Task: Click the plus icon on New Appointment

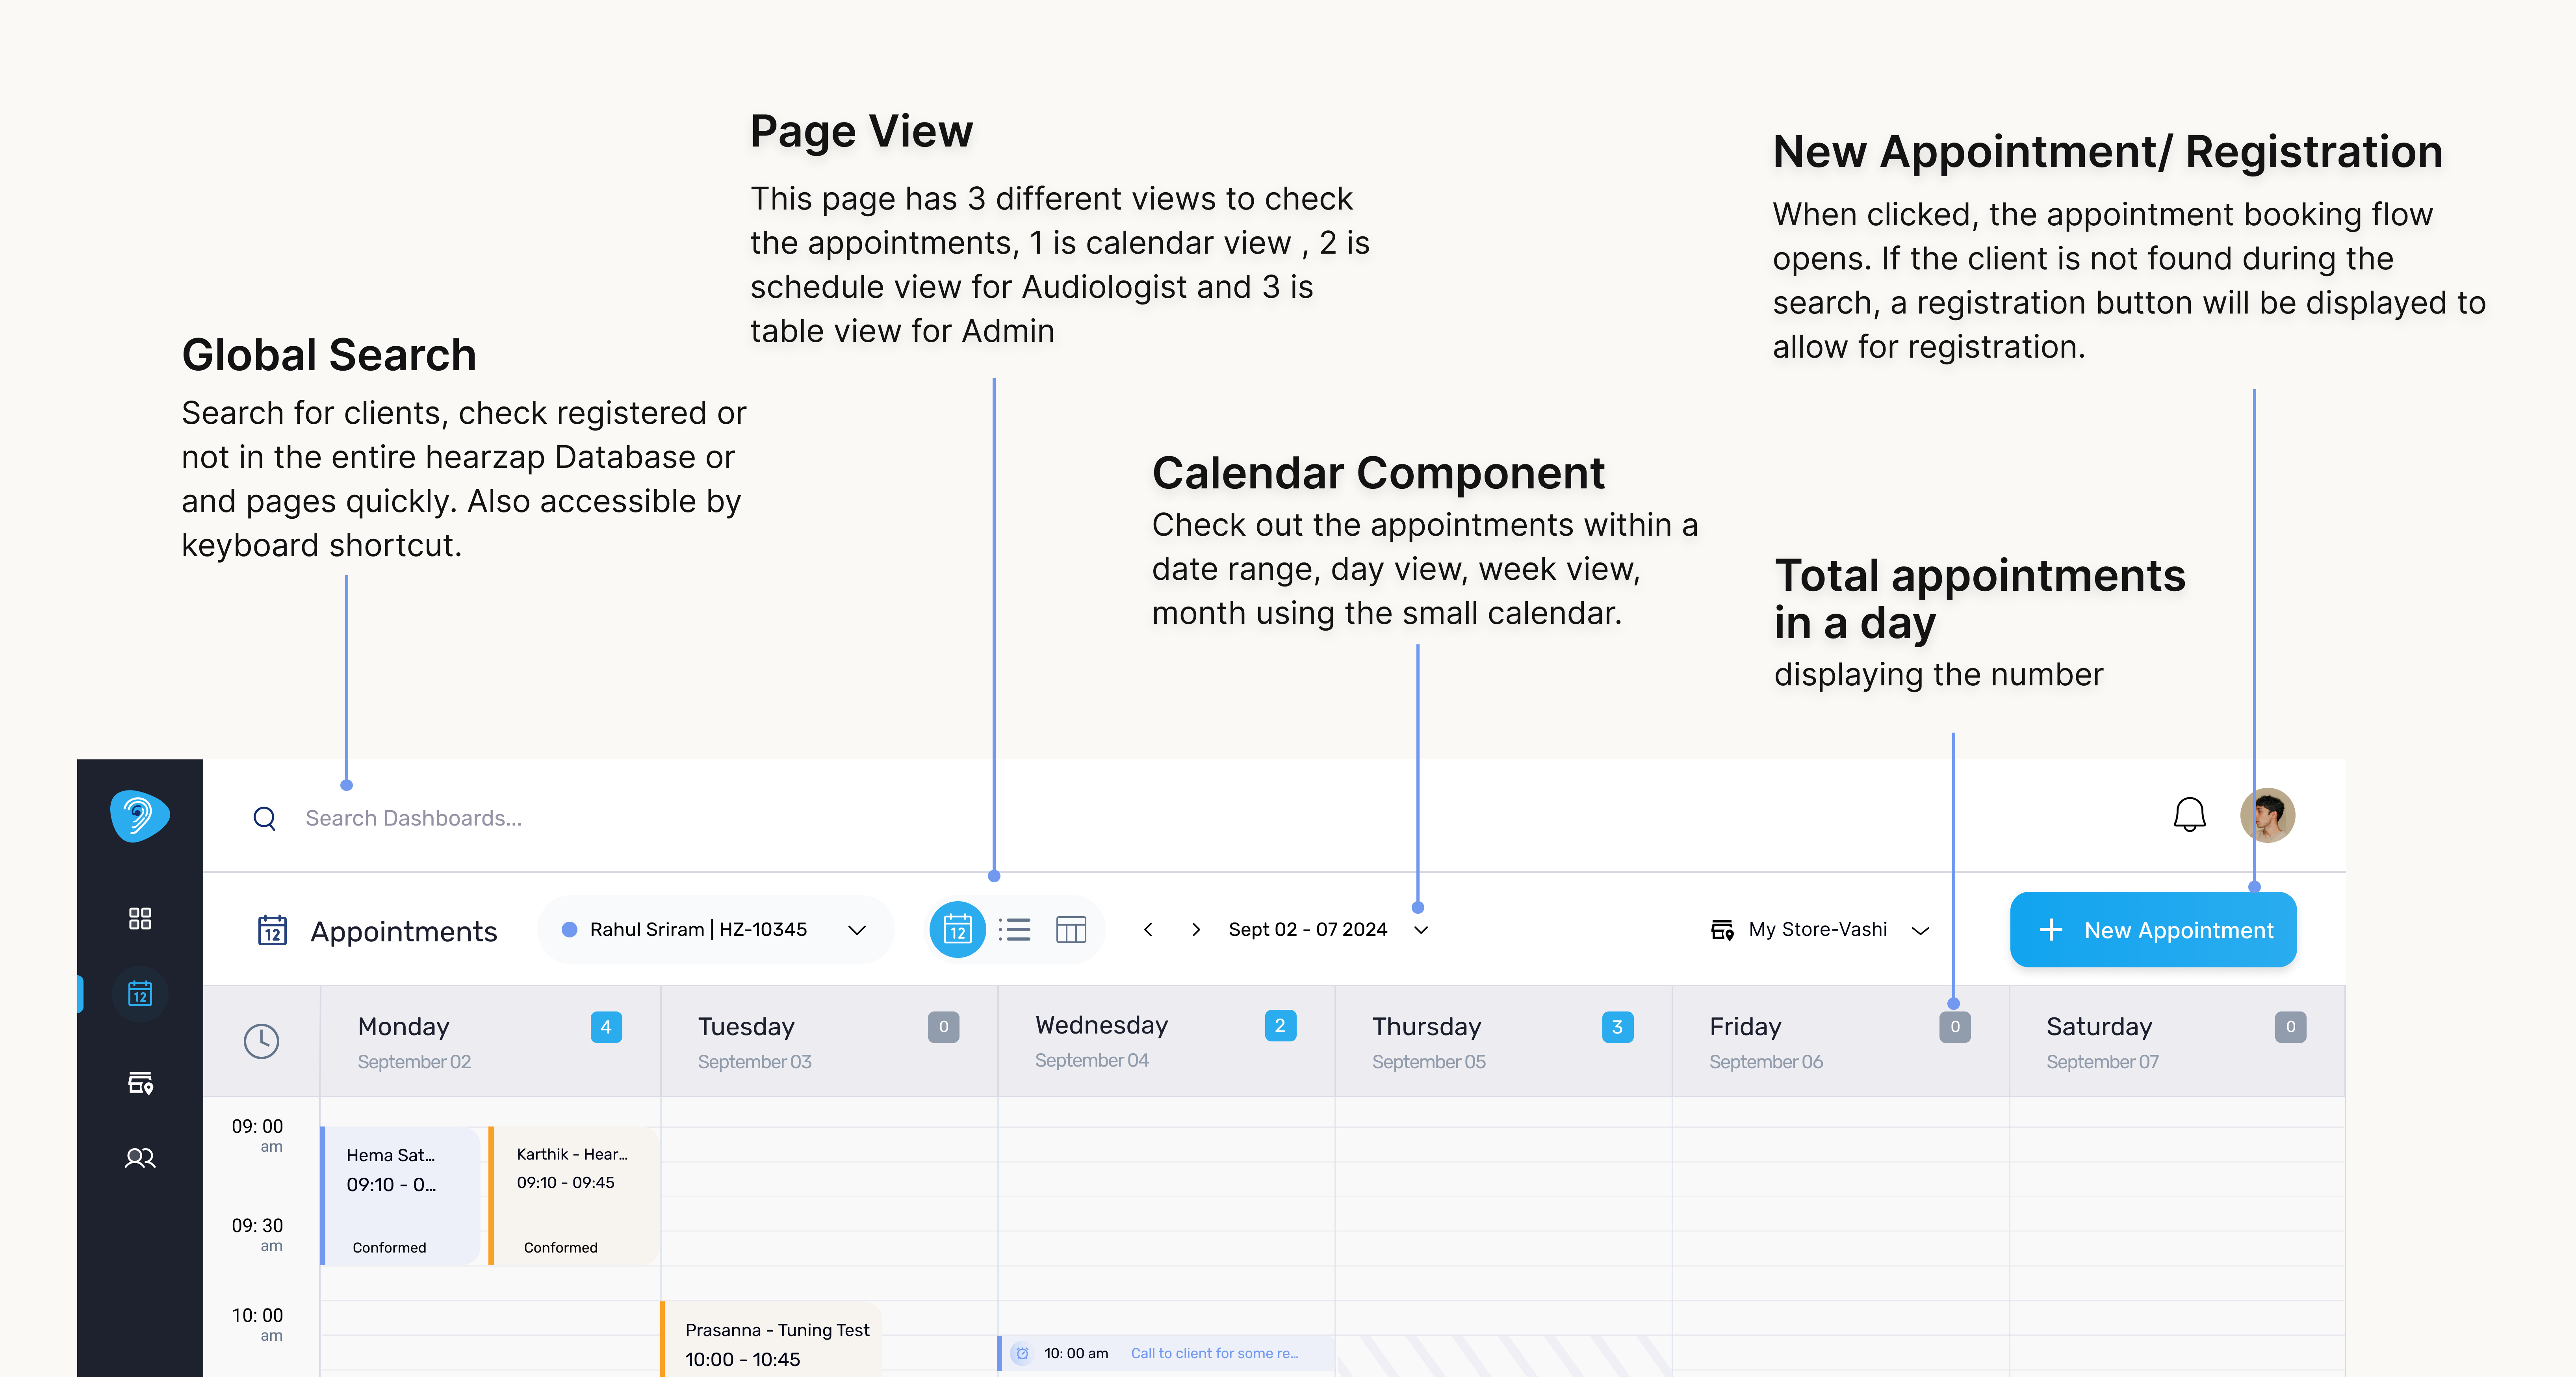Action: tap(2051, 930)
